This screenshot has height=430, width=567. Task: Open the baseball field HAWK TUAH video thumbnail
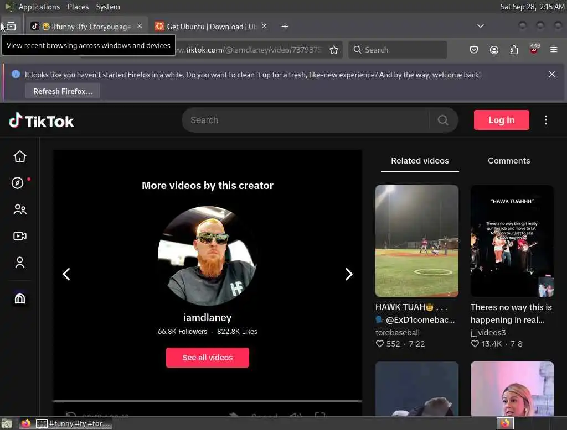416,241
